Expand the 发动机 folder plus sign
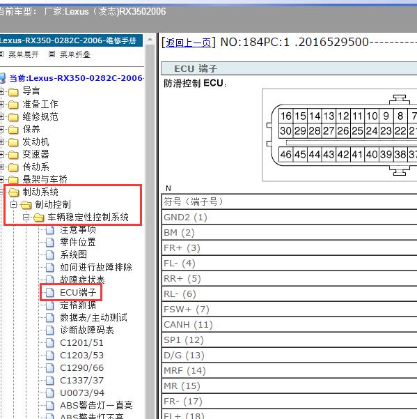 (1, 142)
